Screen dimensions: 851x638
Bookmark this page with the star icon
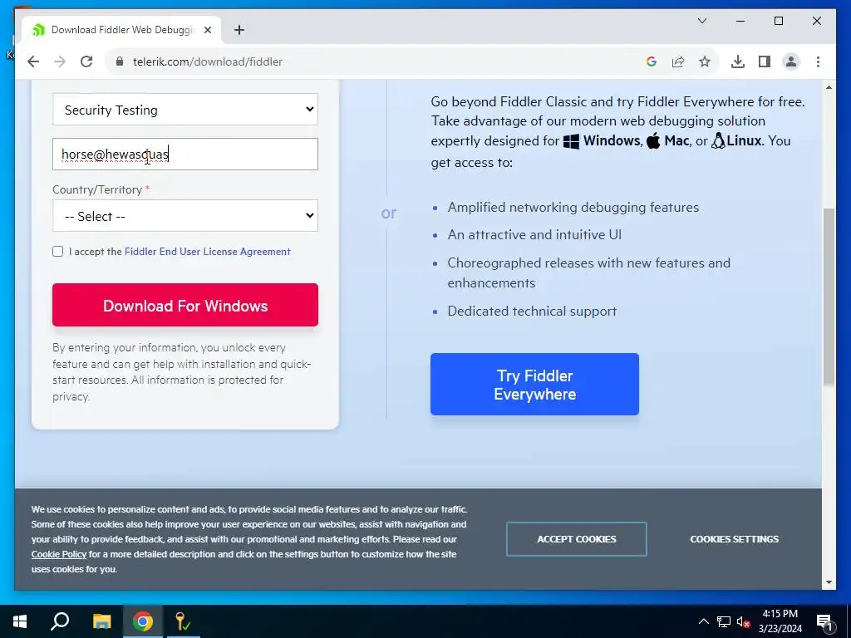705,61
